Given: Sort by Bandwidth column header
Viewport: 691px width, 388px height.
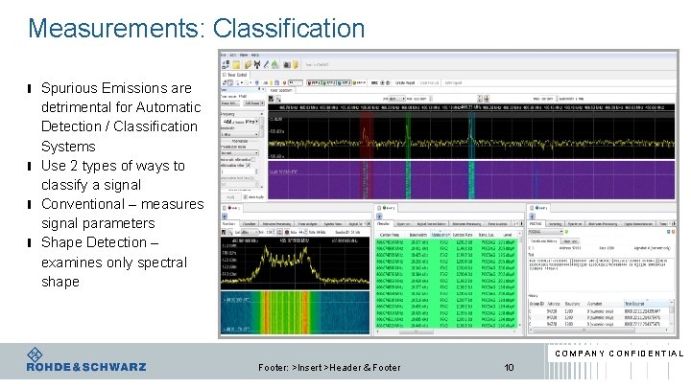Looking at the screenshot, I should point(418,235).
